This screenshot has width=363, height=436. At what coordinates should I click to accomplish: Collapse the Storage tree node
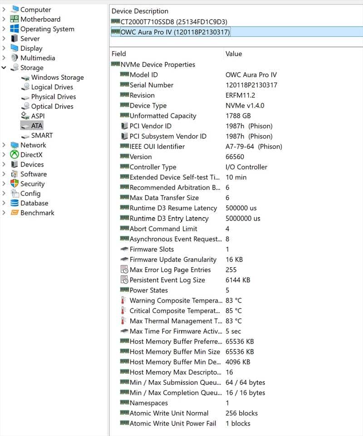click(4, 68)
